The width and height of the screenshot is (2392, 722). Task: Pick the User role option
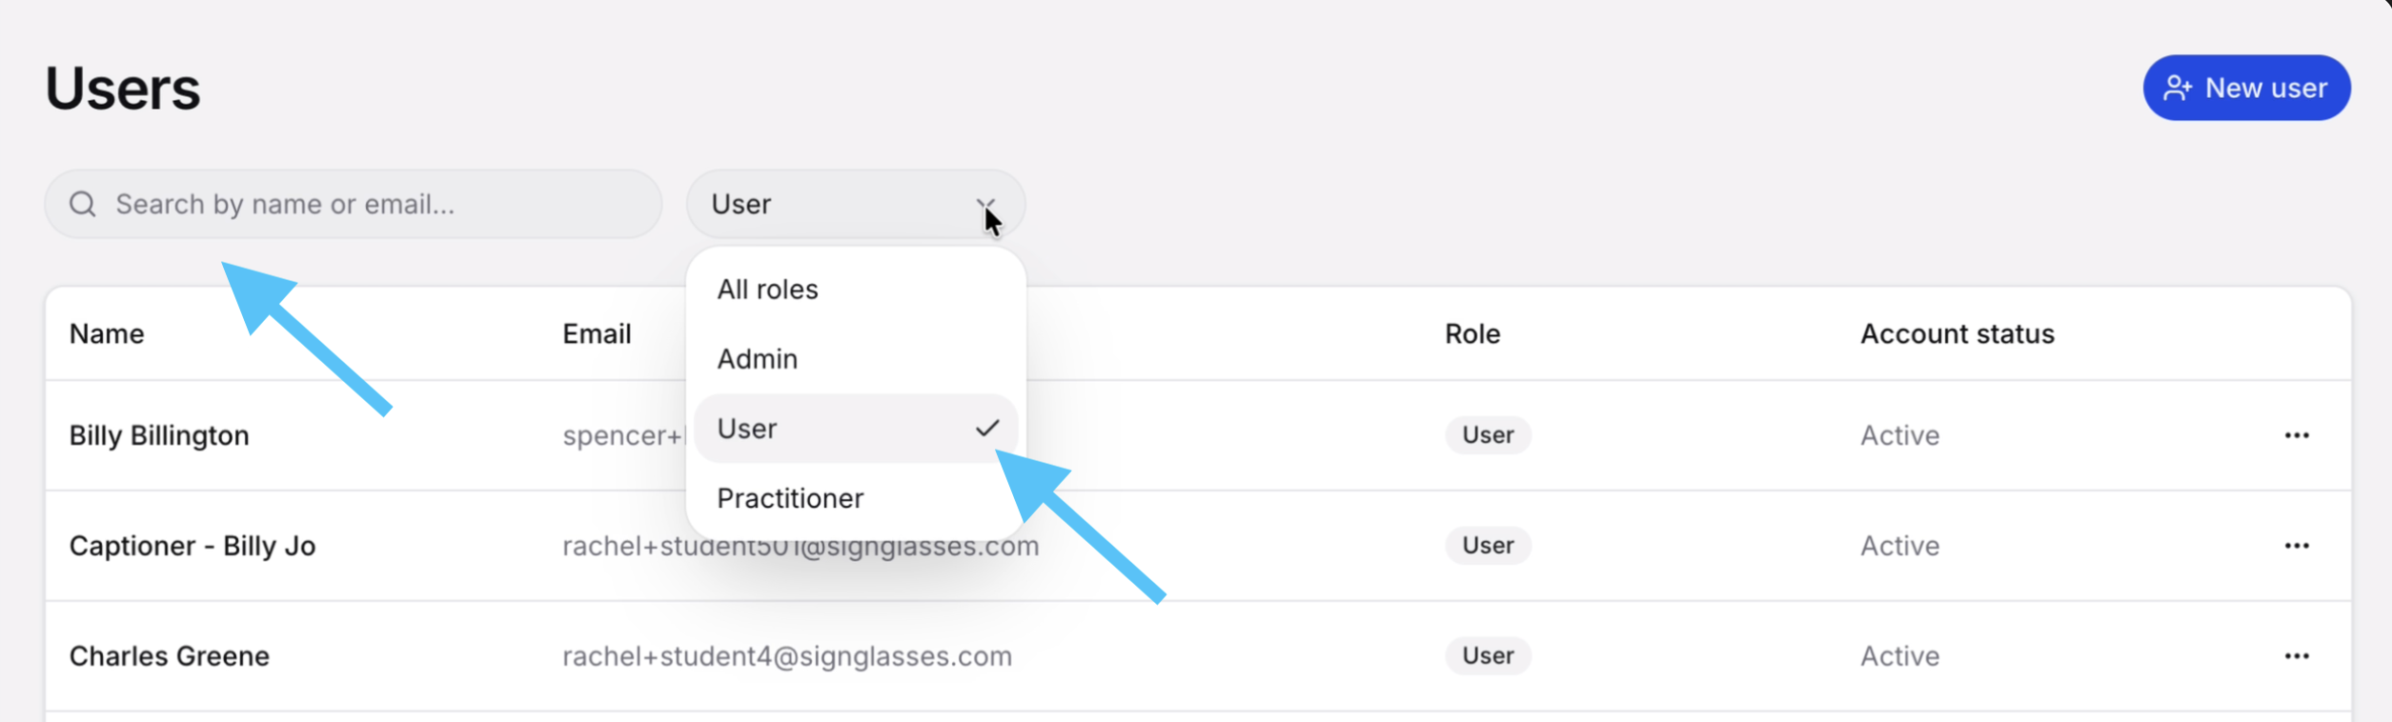pyautogui.click(x=856, y=429)
